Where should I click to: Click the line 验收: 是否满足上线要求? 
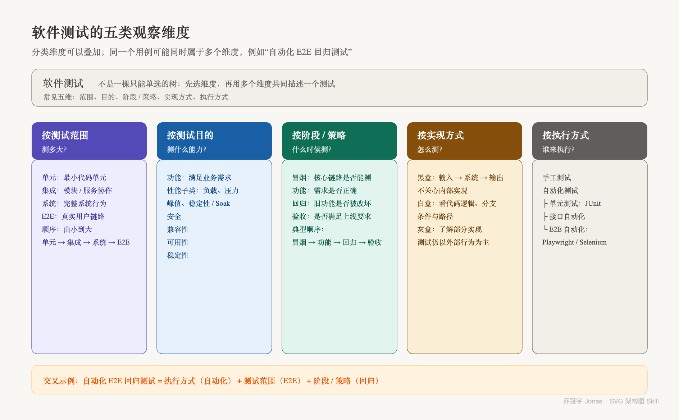[x=332, y=216]
